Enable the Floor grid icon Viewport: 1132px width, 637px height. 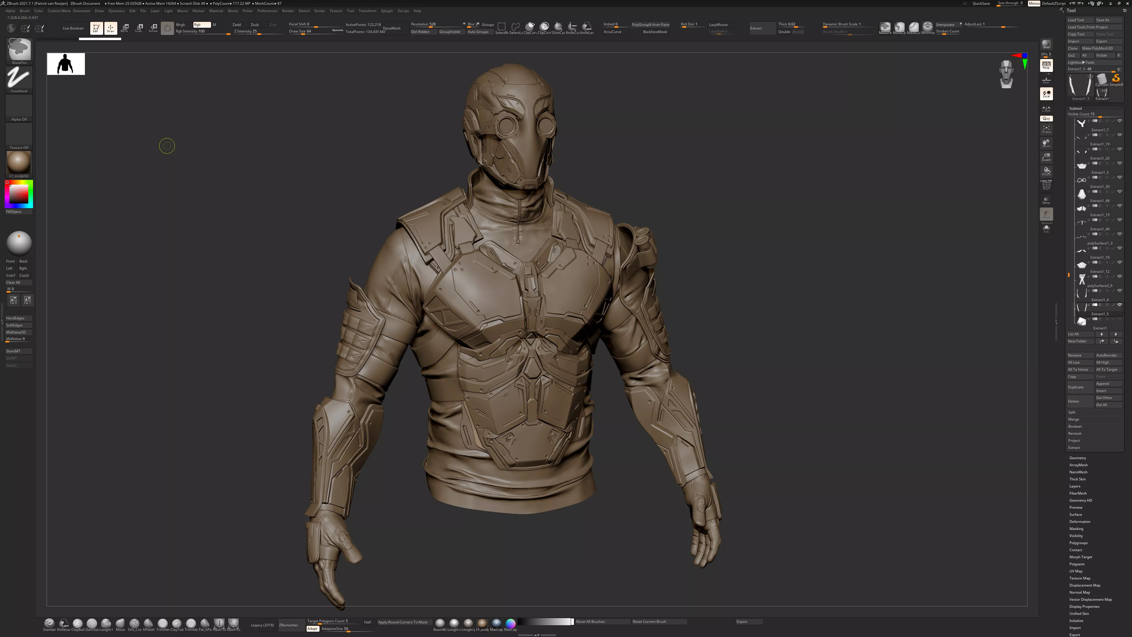point(1046,81)
